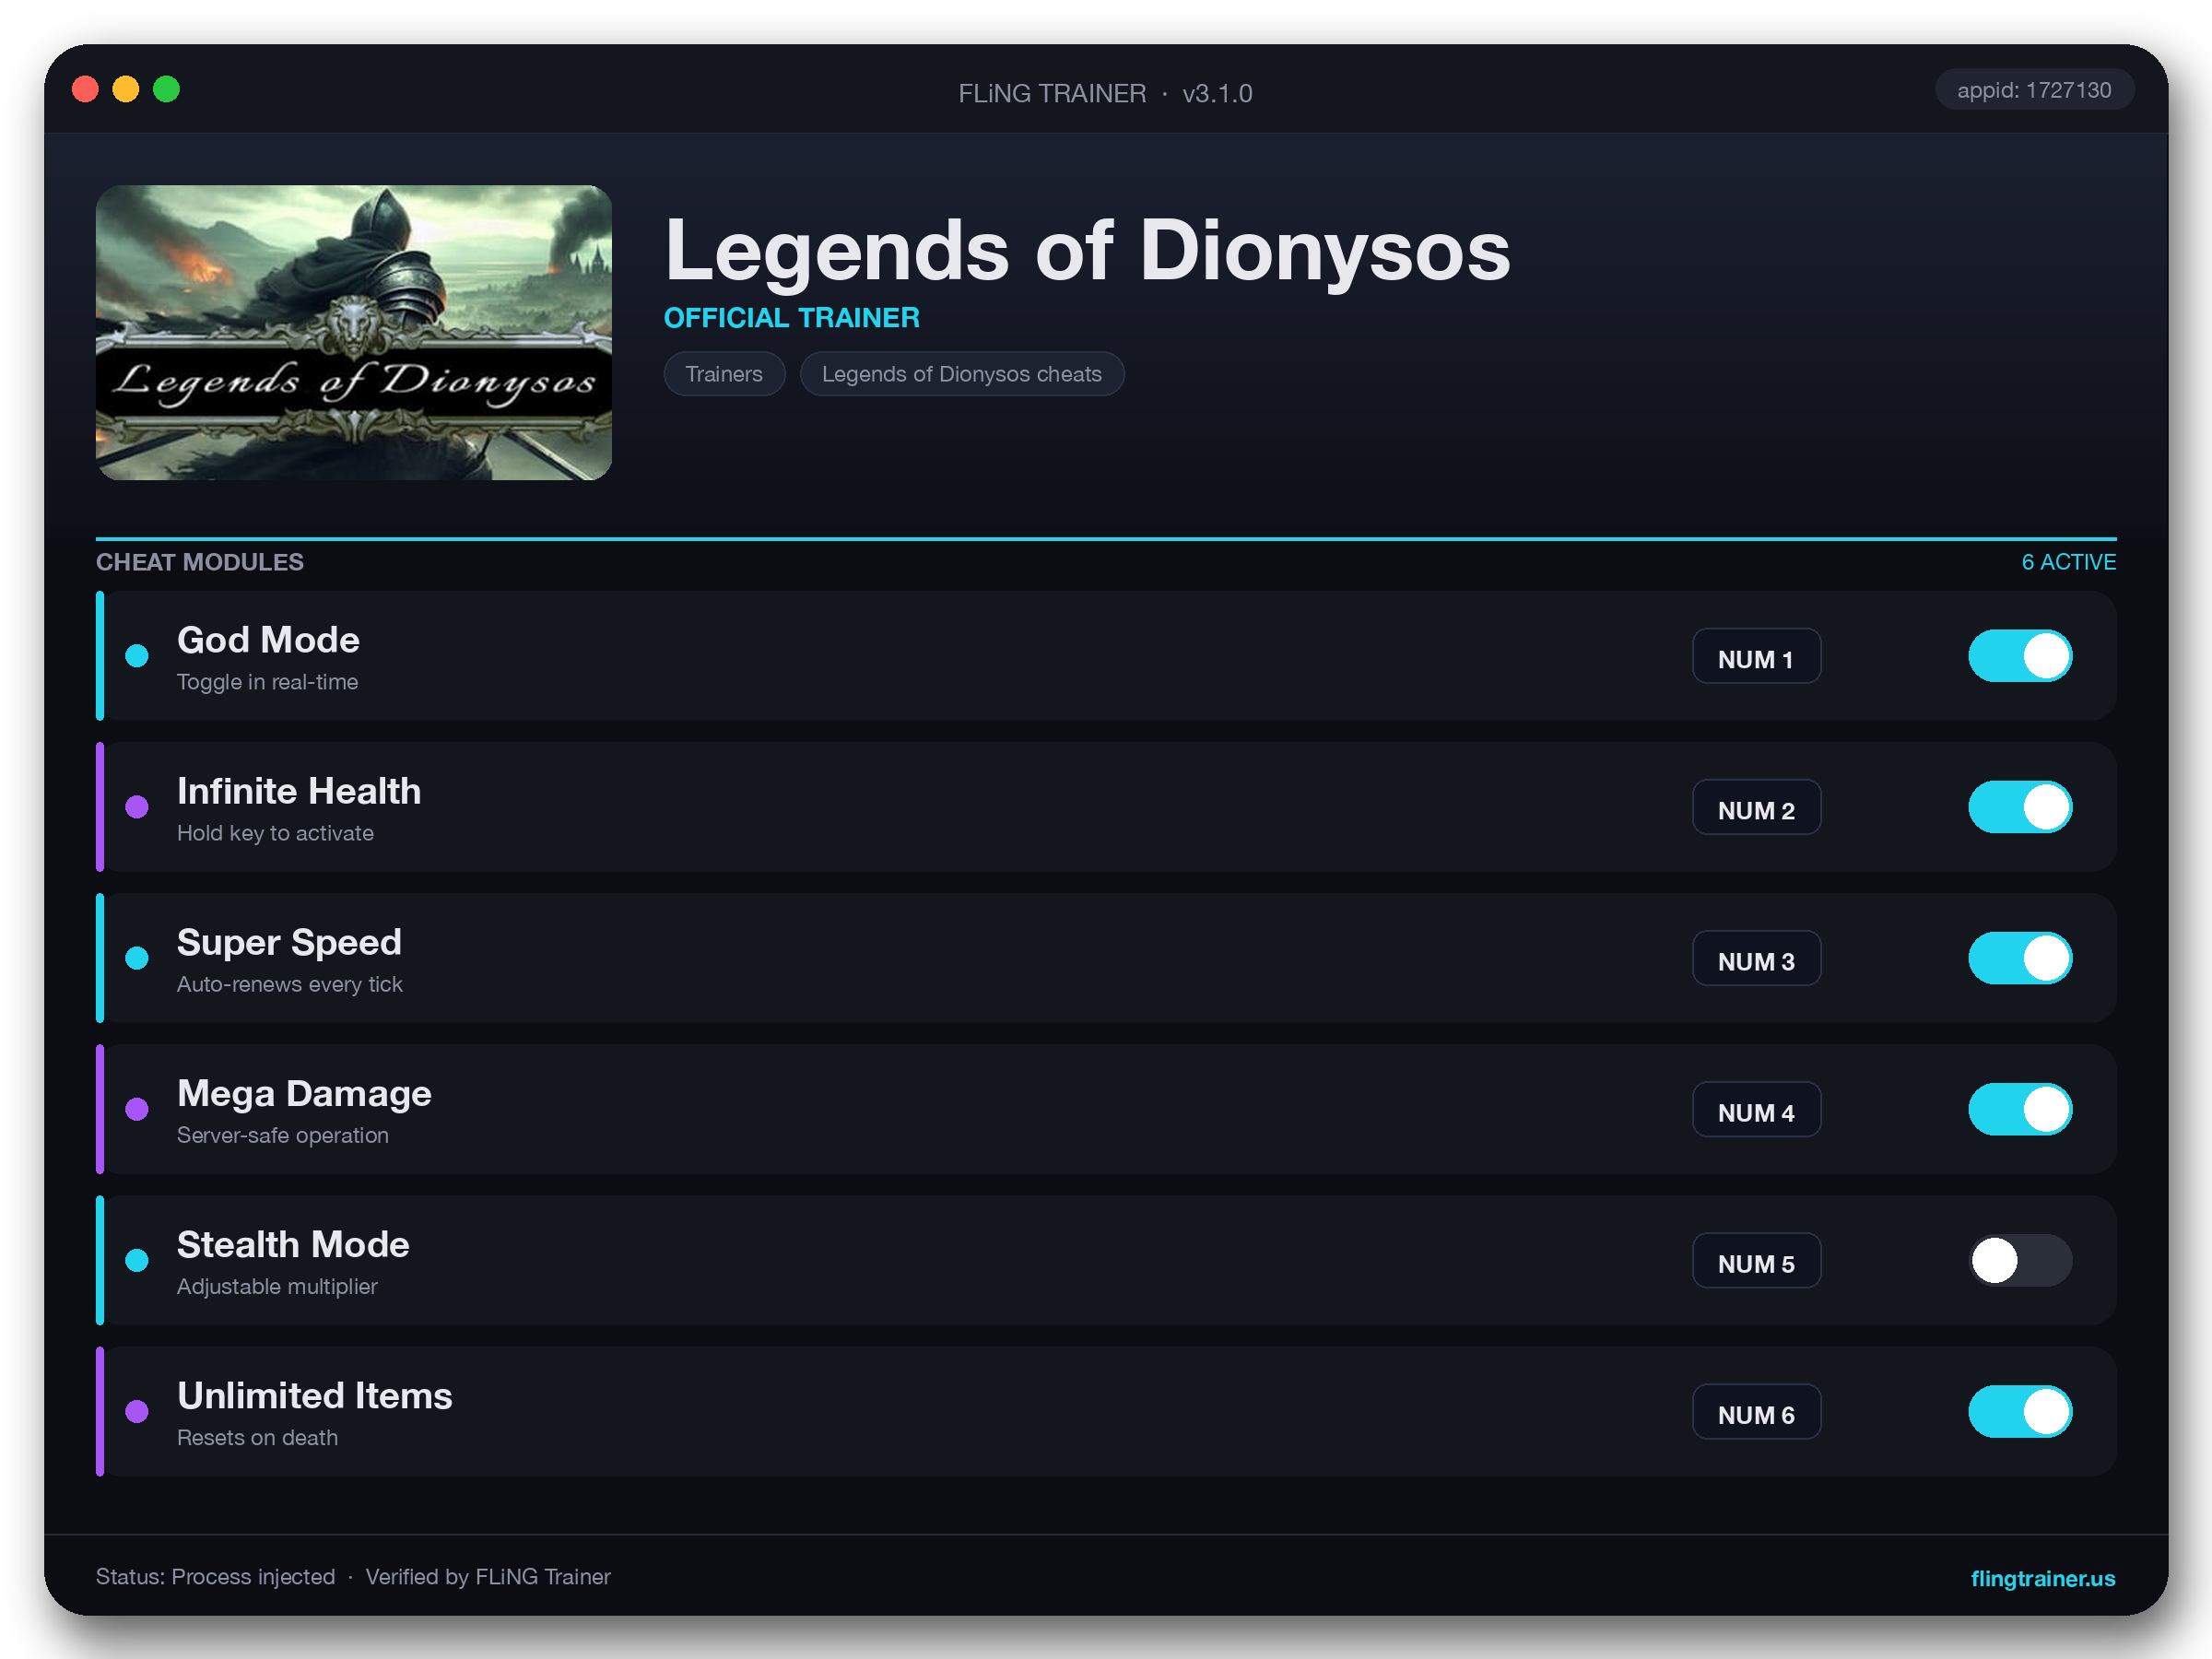Select the God Mode title
2212x1659 pixels.
(x=268, y=640)
